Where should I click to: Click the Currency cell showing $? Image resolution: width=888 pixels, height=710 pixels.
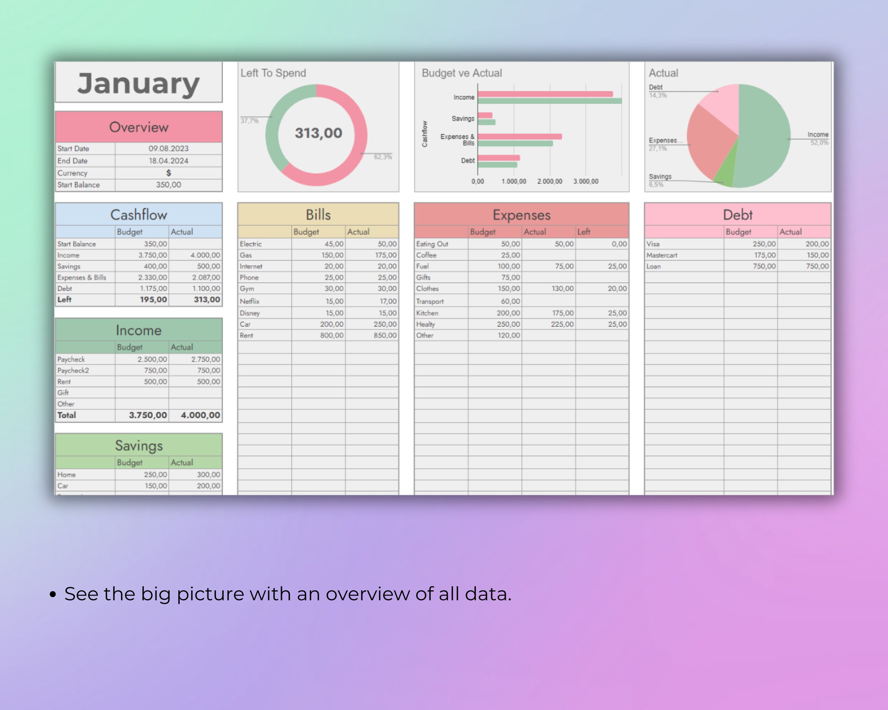[169, 173]
